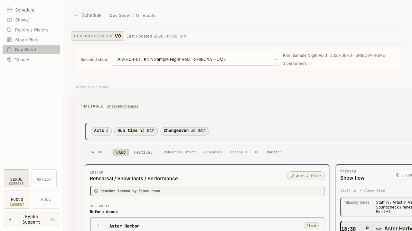Open Record / History clock icon
This screenshot has height=231, width=412.
click(9, 30)
